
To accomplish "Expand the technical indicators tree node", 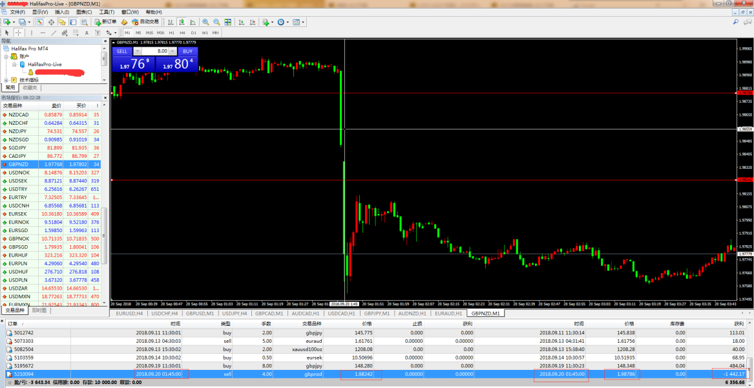I will click(x=6, y=80).
